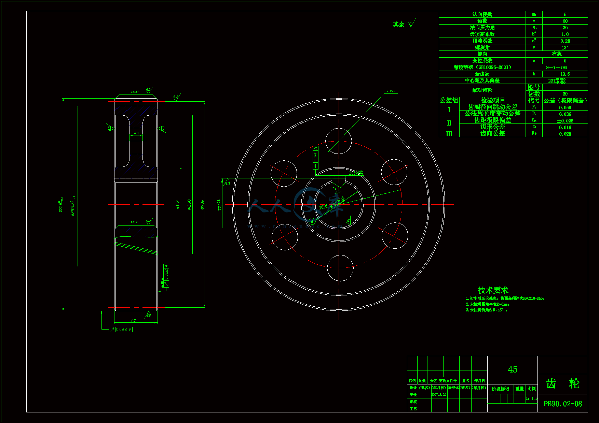Click the 齿形公差 tolerance value 0.016

coord(565,128)
